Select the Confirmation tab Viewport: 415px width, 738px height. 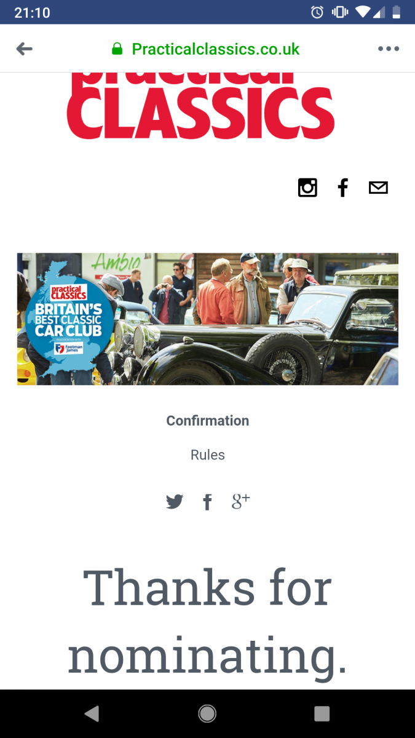click(208, 421)
